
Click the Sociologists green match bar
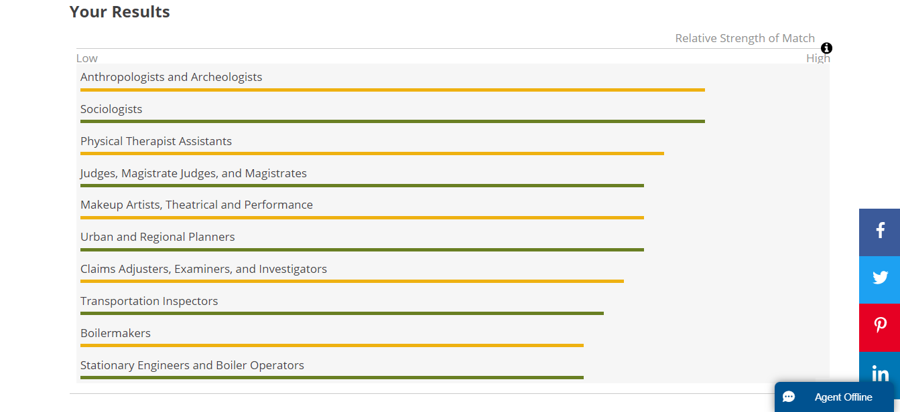(x=392, y=121)
